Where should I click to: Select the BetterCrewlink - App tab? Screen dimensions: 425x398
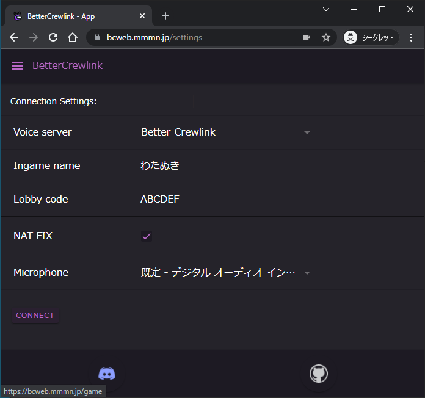(79, 16)
